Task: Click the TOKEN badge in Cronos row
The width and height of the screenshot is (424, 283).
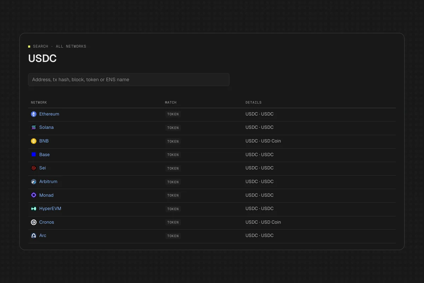Action: pos(173,222)
